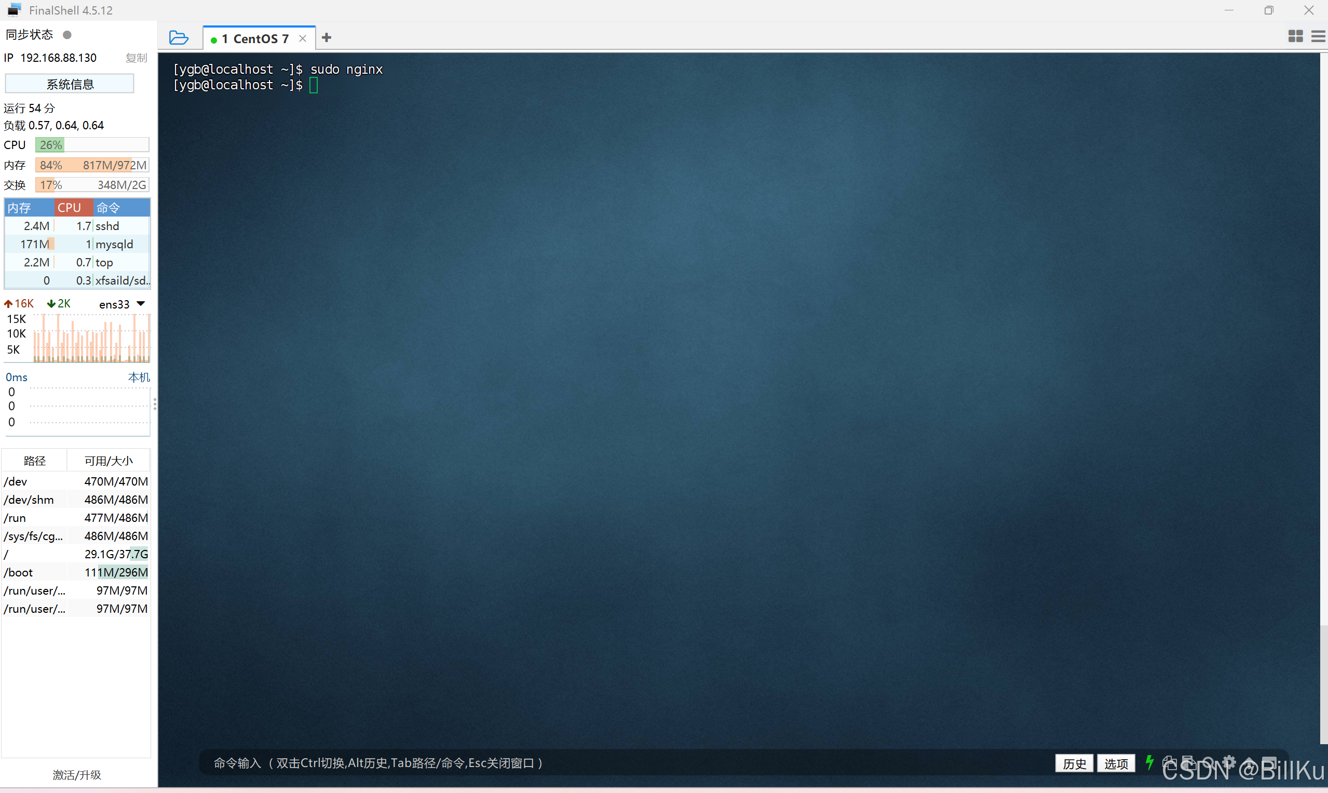Screen dimensions: 1328x793
Task: Focus the 命令输入 command input field
Action: pyautogui.click(x=625, y=763)
